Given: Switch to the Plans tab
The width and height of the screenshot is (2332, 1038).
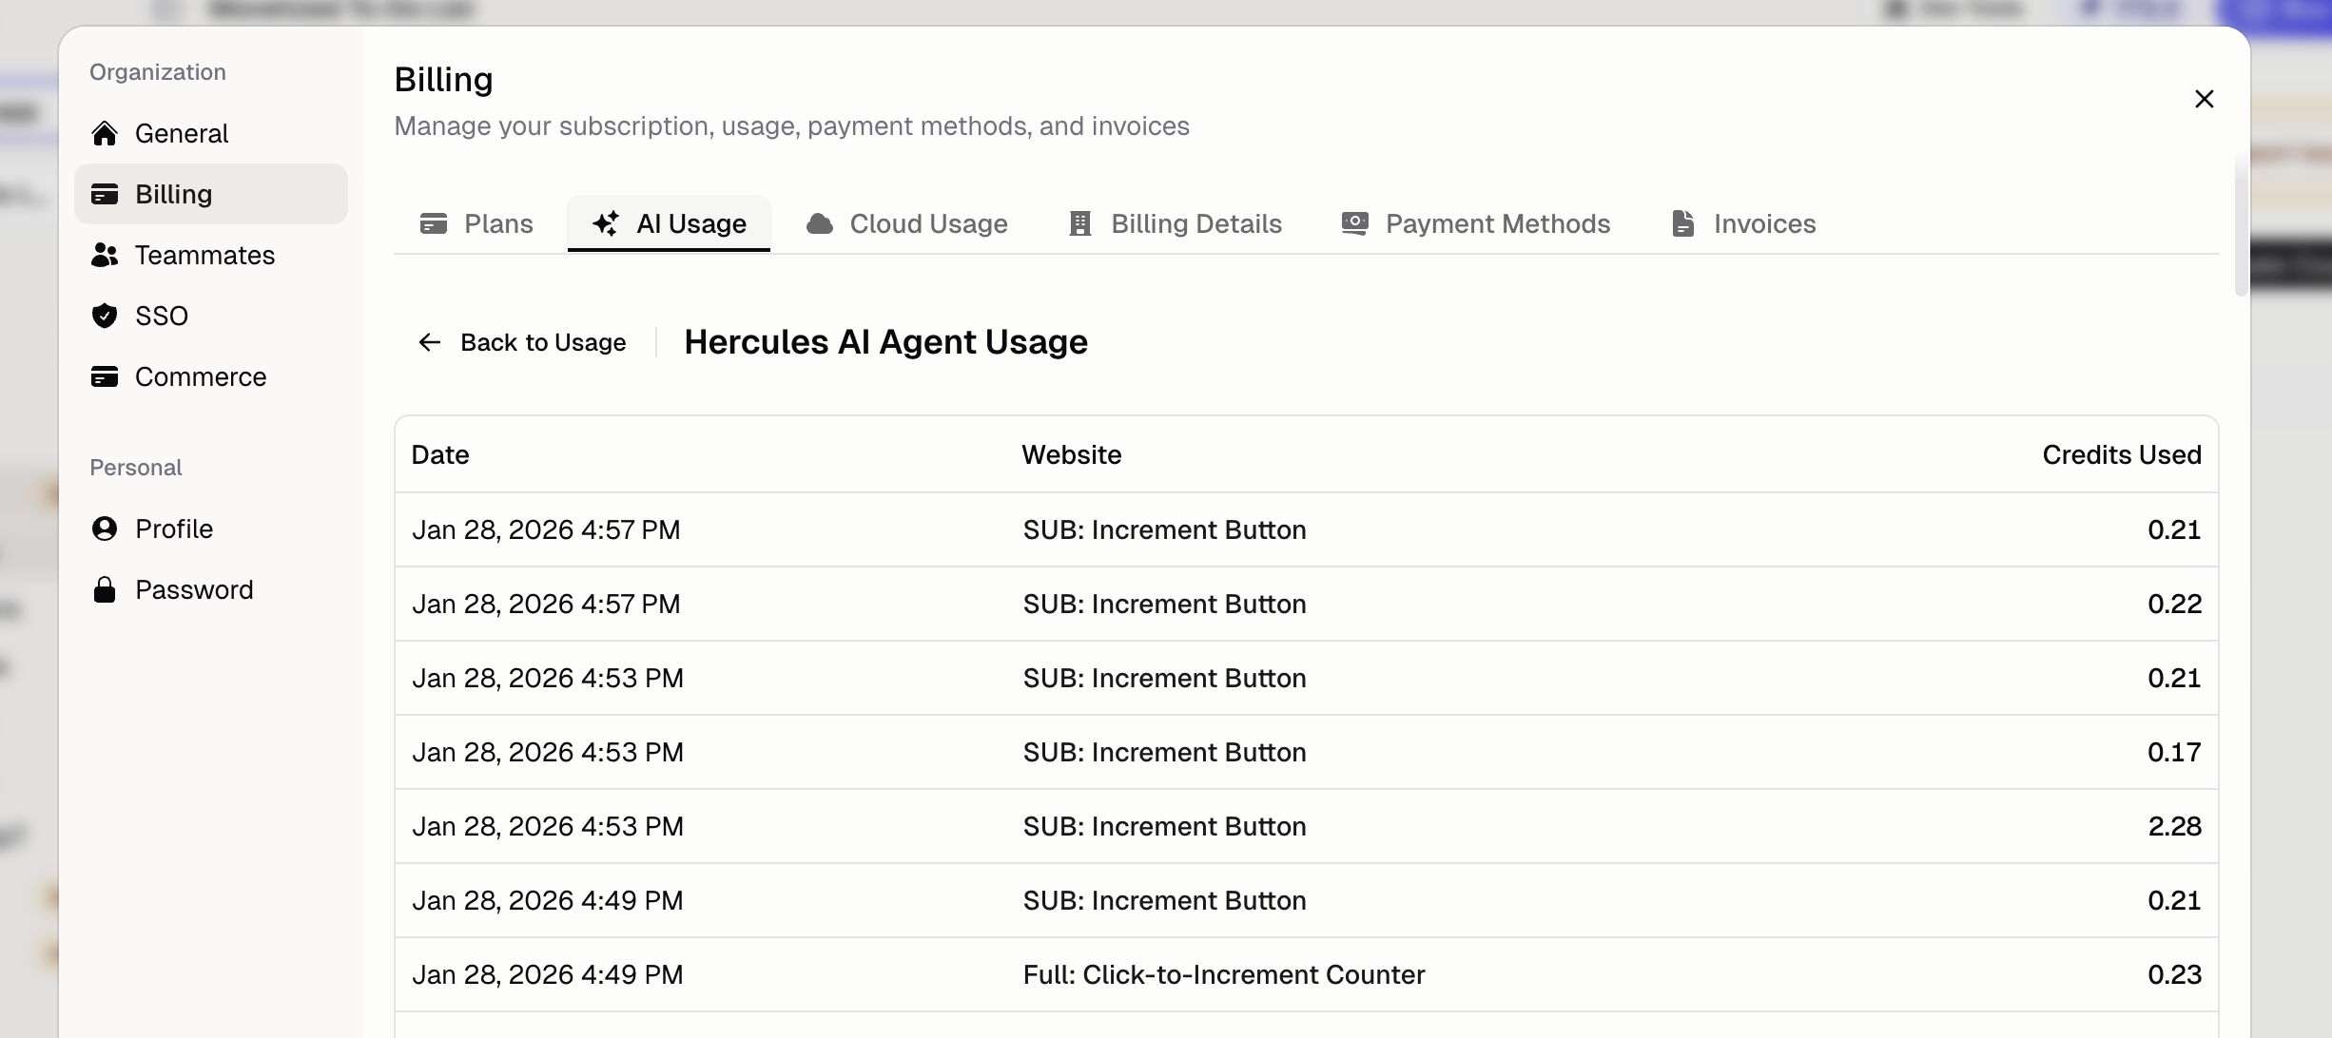Looking at the screenshot, I should click(477, 223).
